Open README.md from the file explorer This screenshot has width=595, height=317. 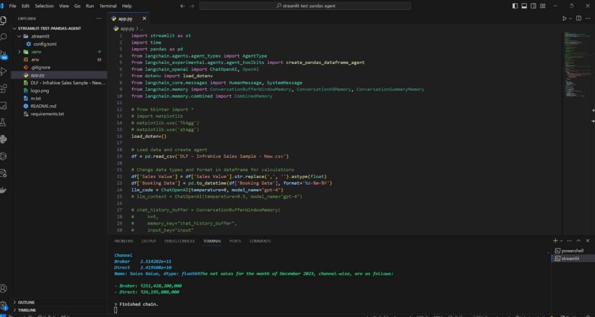point(43,106)
